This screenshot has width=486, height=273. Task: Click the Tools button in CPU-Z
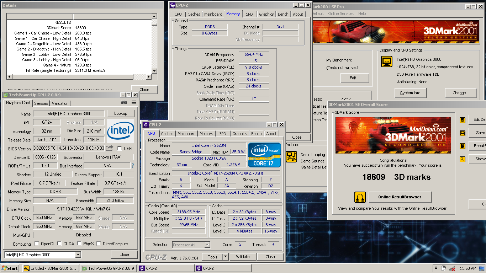[x=212, y=257]
